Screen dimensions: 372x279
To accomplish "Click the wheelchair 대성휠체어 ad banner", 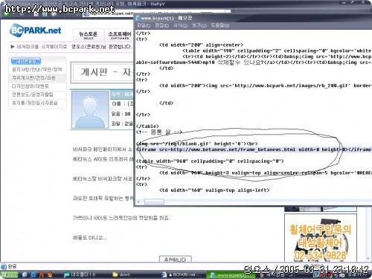I will tap(321, 238).
